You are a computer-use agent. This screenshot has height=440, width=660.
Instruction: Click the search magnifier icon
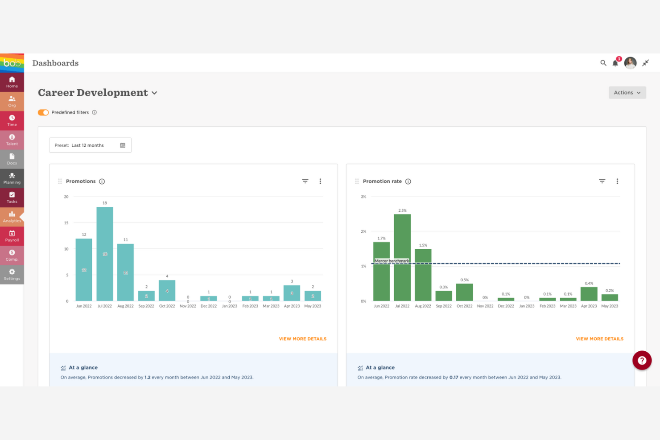[603, 63]
